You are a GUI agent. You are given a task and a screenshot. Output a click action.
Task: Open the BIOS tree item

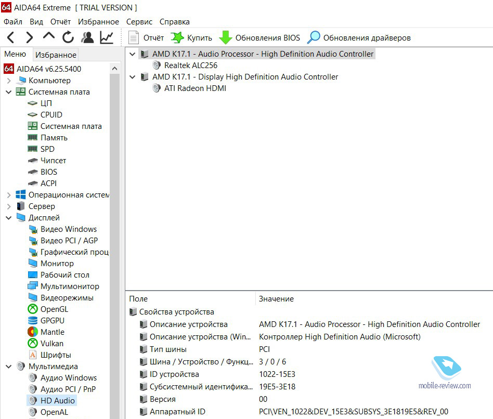pyautogui.click(x=43, y=172)
